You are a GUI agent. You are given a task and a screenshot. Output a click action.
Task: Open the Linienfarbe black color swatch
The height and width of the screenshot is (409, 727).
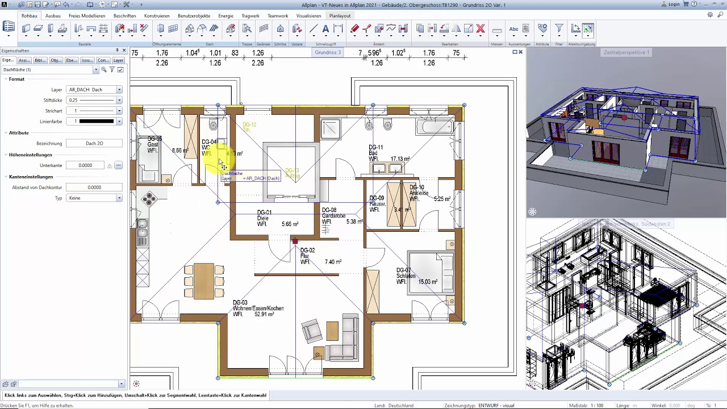[x=97, y=122]
